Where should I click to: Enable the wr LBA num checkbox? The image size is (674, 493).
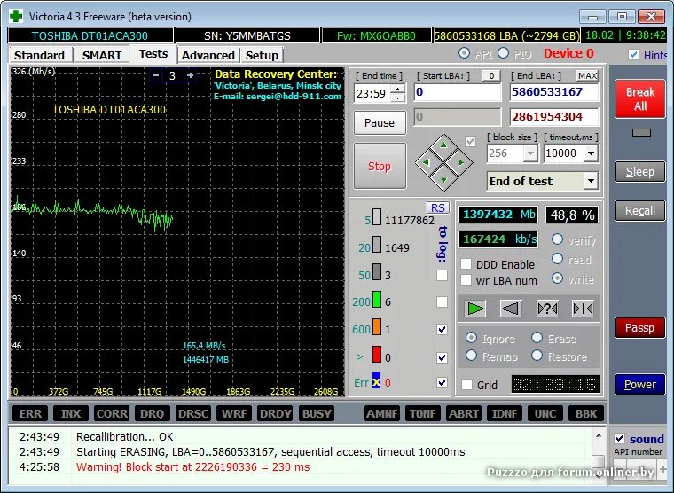pyautogui.click(x=466, y=280)
